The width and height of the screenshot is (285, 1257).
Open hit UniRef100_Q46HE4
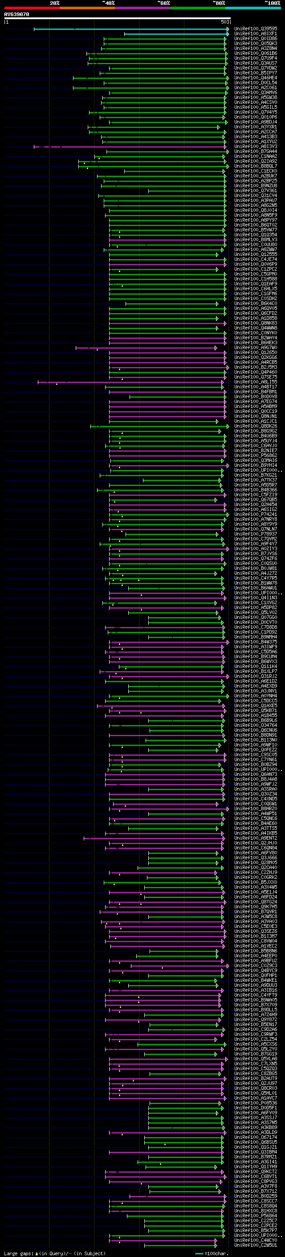pos(256,78)
